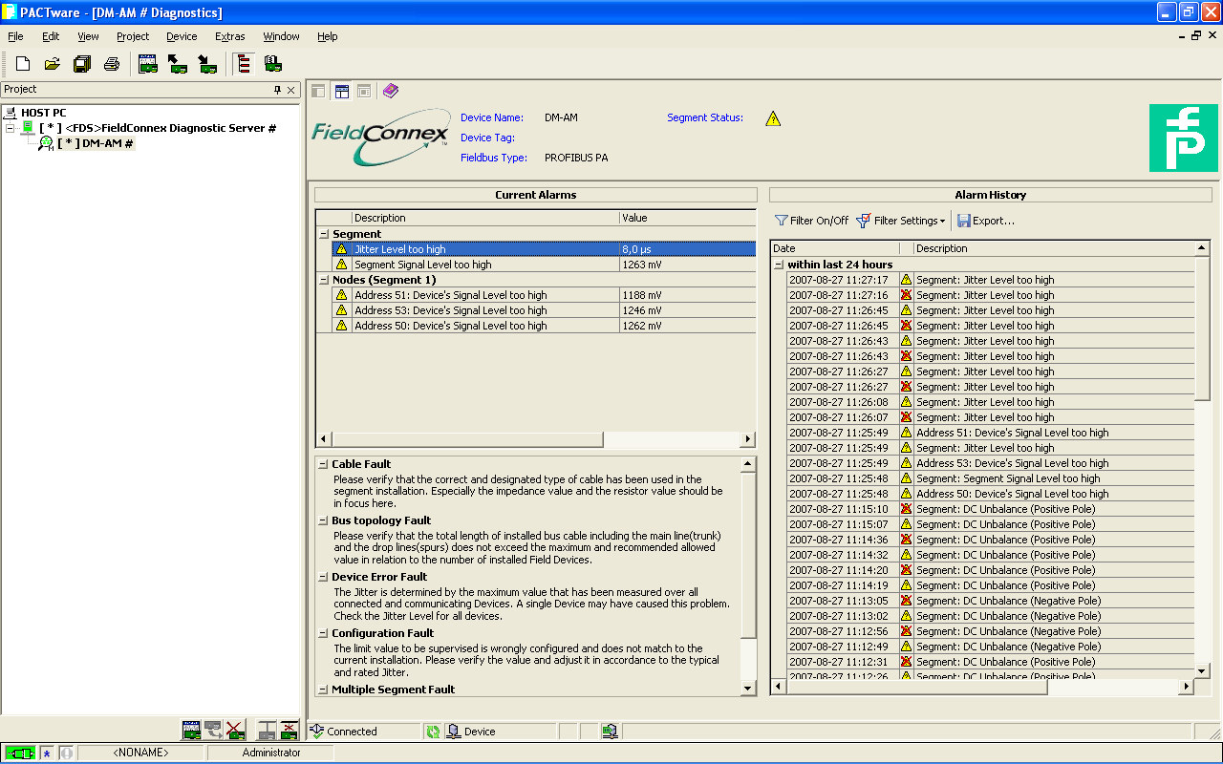The width and height of the screenshot is (1223, 764).
Task: Select Address 50 signal level alarm in Current Alarms
Action: click(544, 326)
